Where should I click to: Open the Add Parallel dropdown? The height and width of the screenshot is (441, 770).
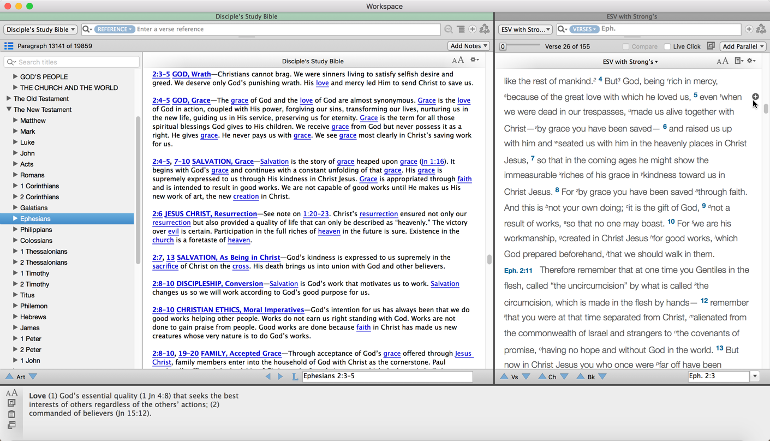743,46
